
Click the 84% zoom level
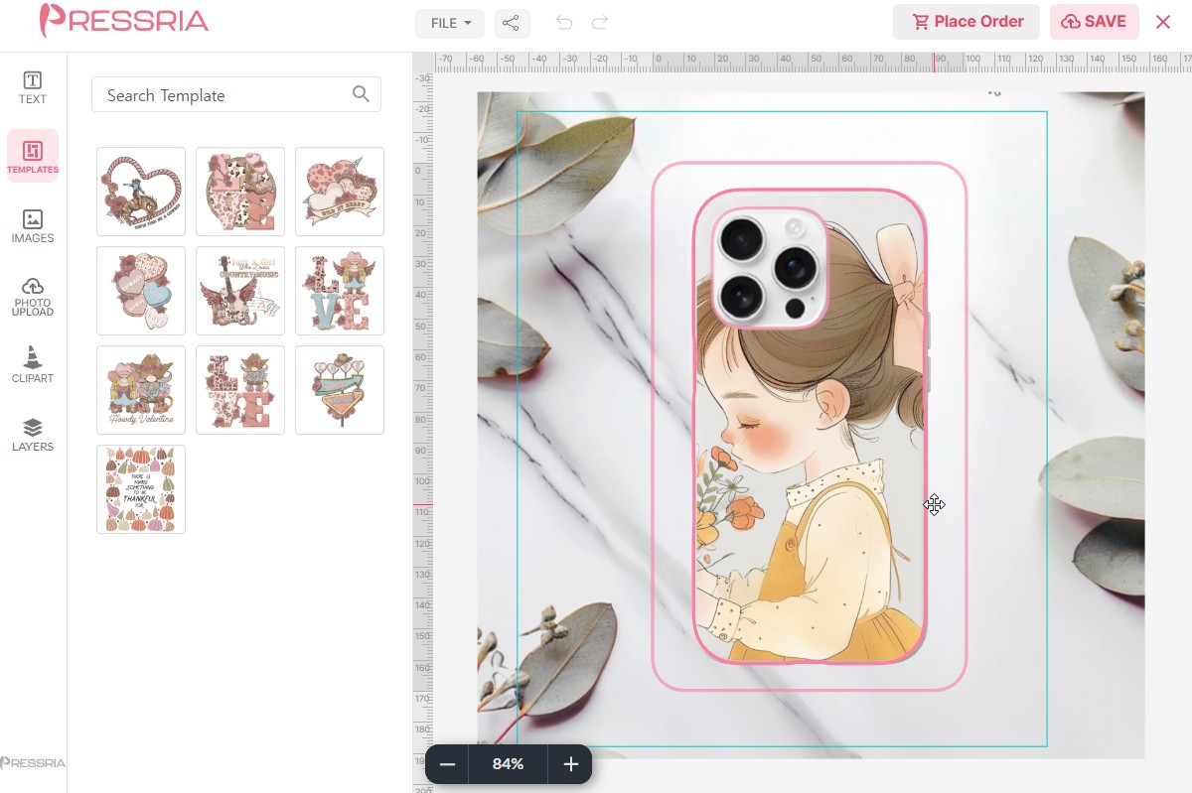click(508, 764)
